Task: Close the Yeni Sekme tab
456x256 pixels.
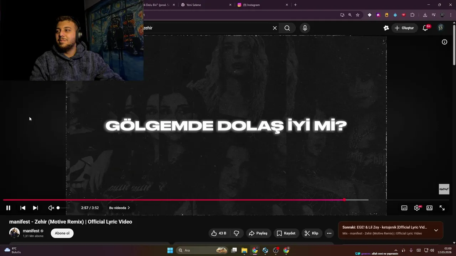Action: click(x=230, y=5)
